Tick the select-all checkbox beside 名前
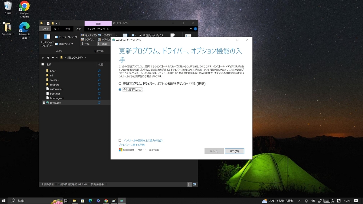Viewport: 363px width, 204px height. point(43,64)
